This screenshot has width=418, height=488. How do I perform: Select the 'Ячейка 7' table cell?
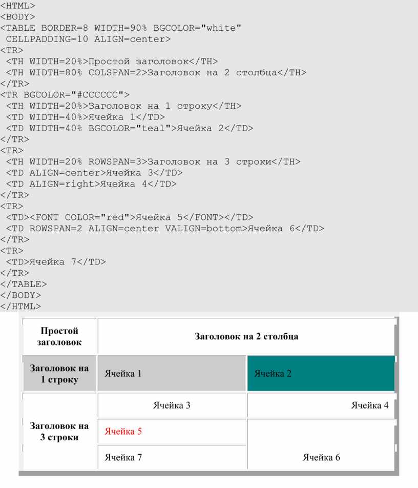[x=172, y=457]
